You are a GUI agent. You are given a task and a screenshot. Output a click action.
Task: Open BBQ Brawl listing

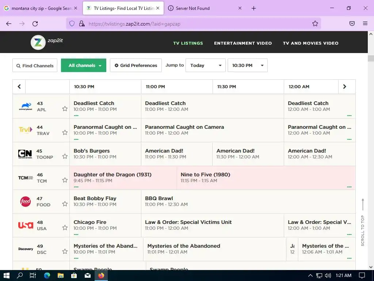tap(248, 202)
